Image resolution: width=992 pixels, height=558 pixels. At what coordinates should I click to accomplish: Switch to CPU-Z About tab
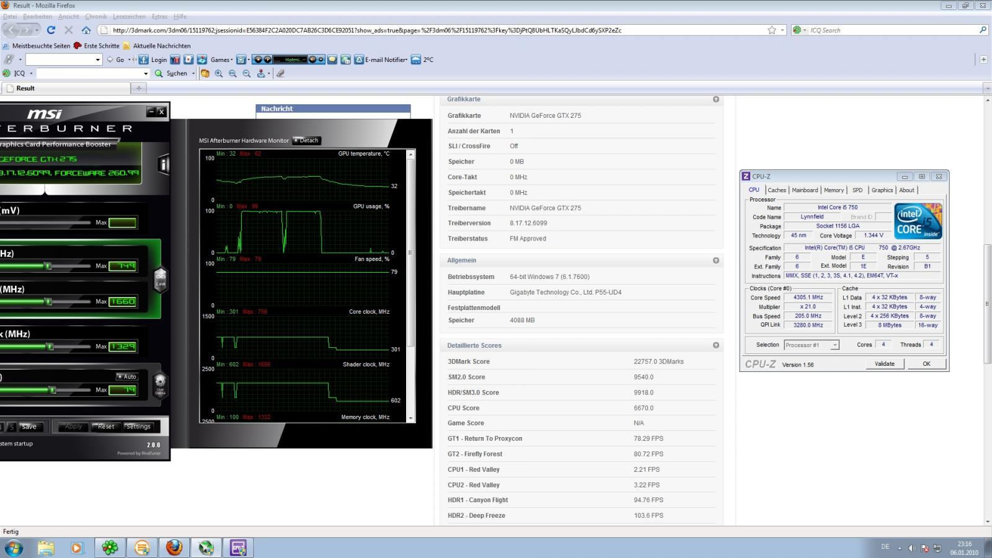906,190
